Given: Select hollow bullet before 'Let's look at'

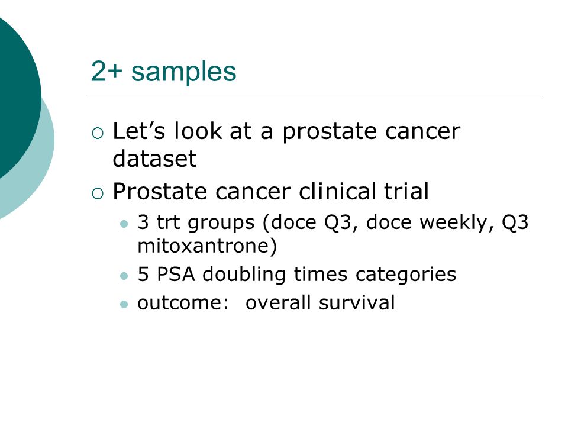Looking at the screenshot, I should 98,133.
